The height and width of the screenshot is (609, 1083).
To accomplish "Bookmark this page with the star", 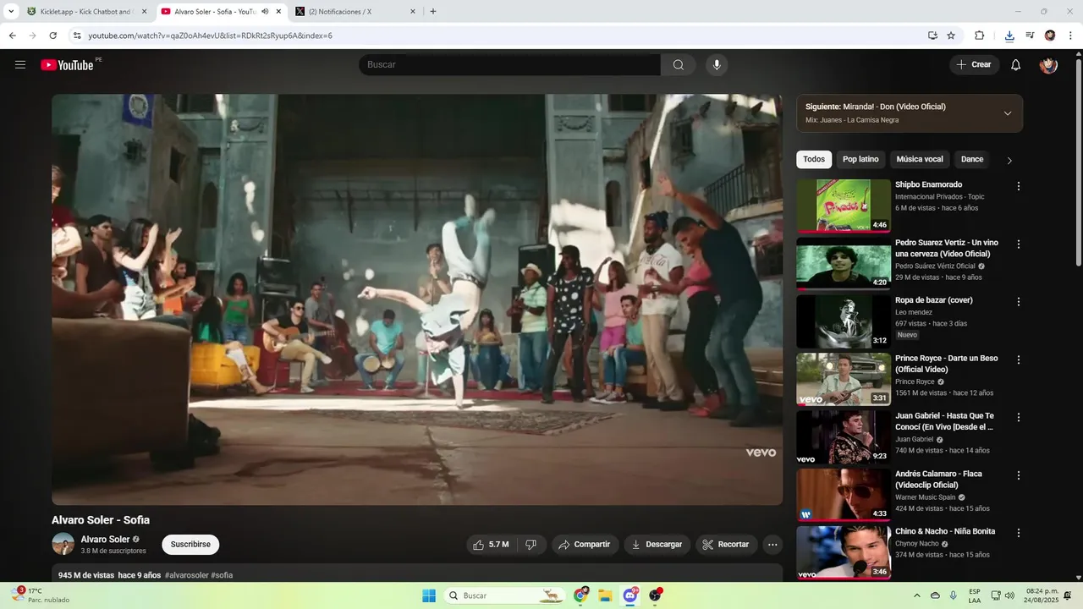I will 951,36.
